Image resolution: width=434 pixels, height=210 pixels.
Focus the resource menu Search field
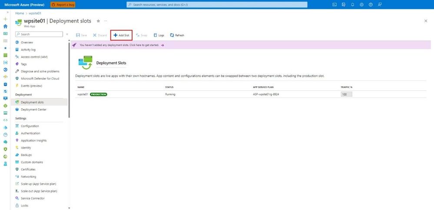[x=39, y=34]
